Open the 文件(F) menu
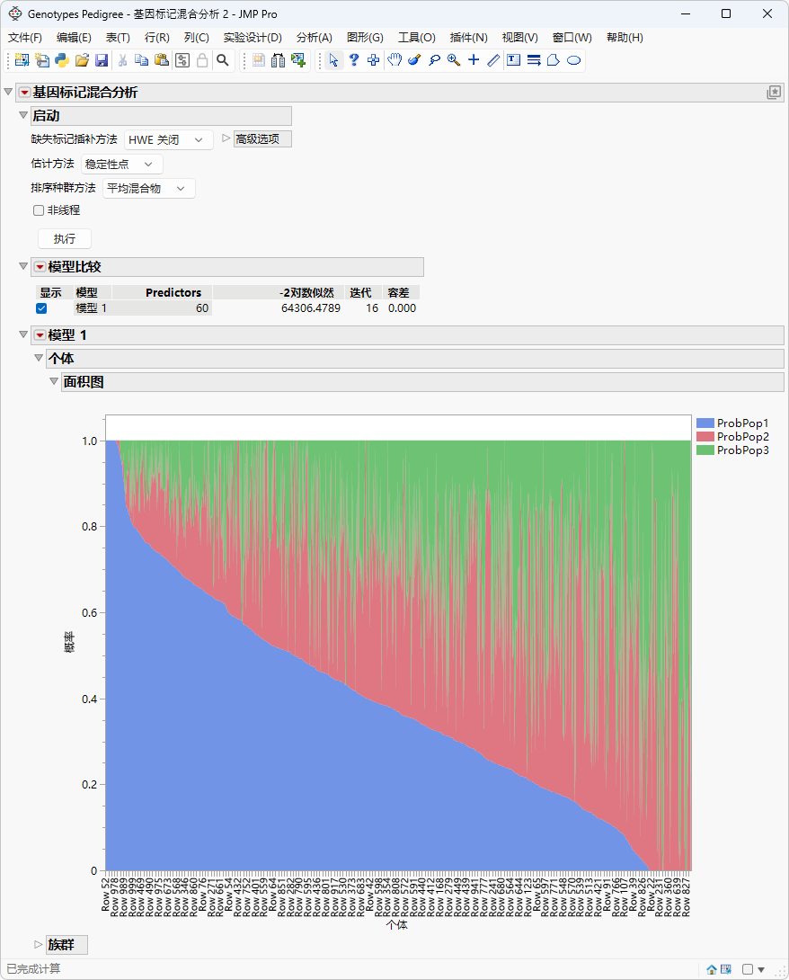 tap(25, 38)
